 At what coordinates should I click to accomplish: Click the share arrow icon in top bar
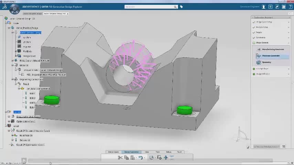pyautogui.click(x=277, y=7)
